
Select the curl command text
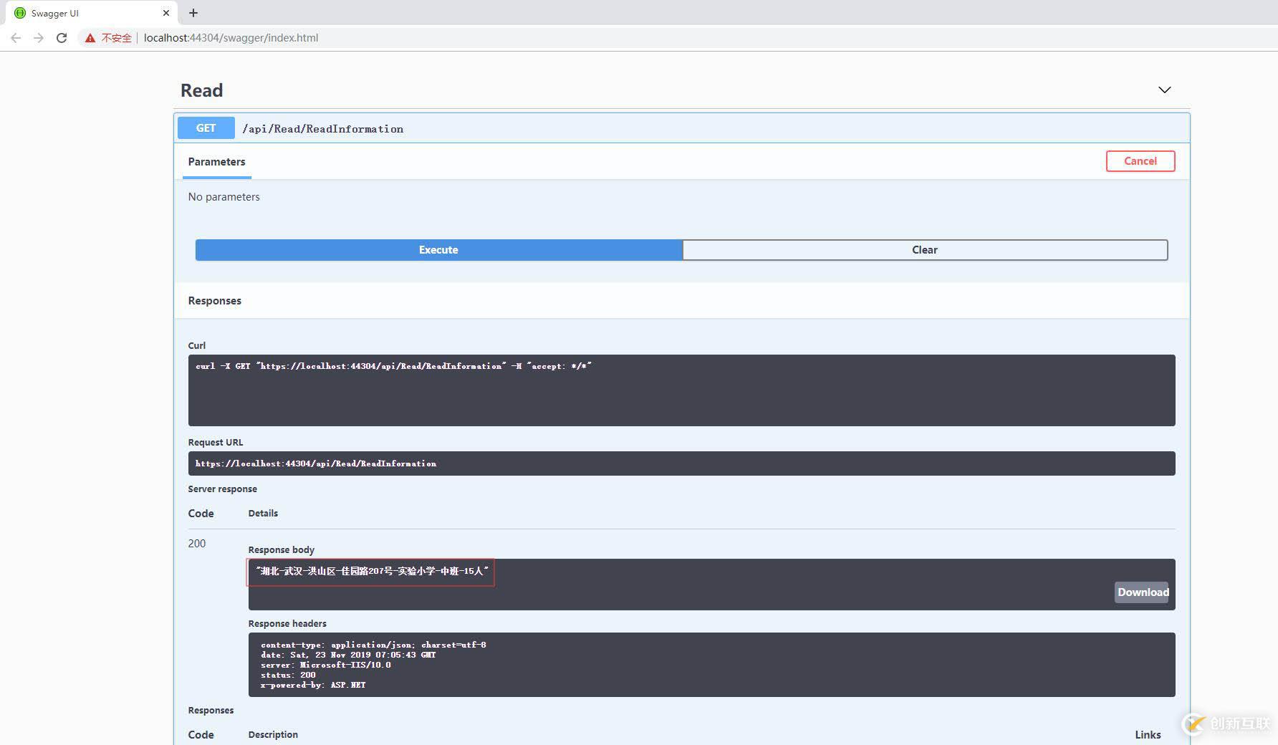[x=393, y=365]
